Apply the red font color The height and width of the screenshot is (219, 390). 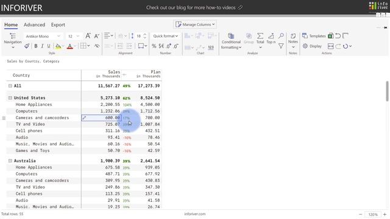click(70, 46)
